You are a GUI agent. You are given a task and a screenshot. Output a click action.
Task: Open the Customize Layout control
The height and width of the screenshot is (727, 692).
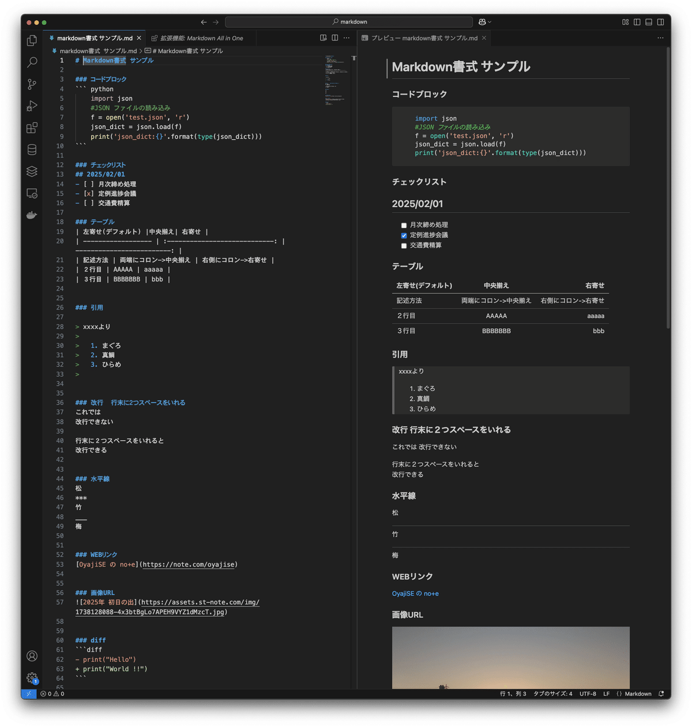pyautogui.click(x=625, y=21)
